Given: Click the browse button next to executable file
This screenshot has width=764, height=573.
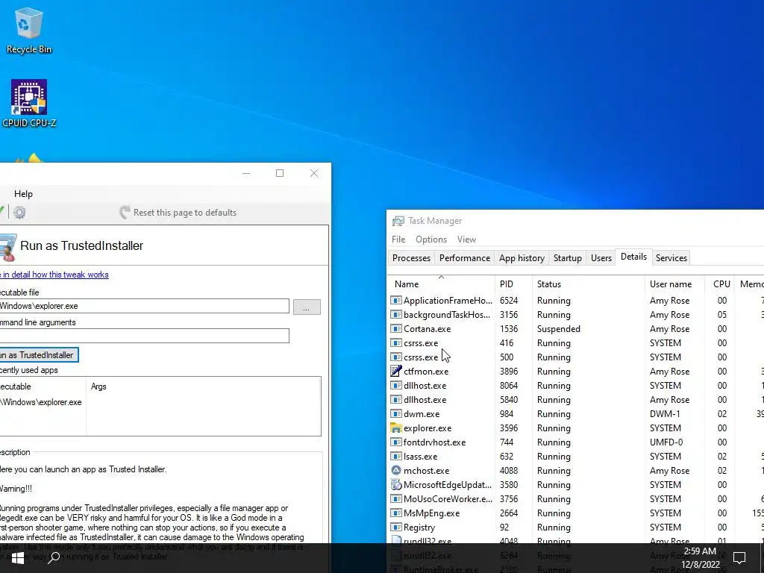Looking at the screenshot, I should pyautogui.click(x=307, y=307).
